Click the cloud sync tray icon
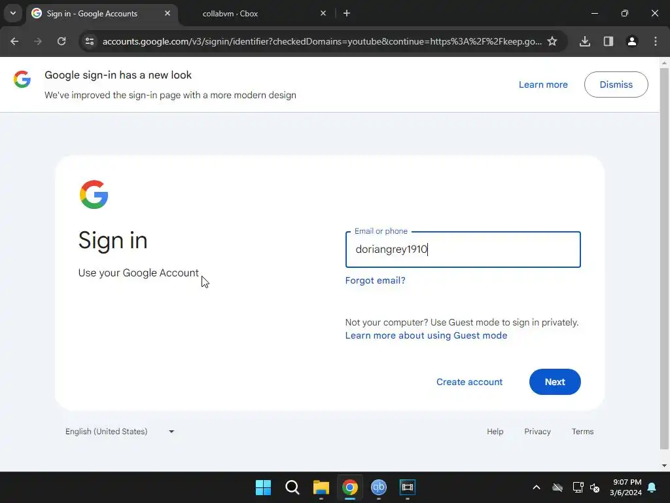 (x=557, y=487)
